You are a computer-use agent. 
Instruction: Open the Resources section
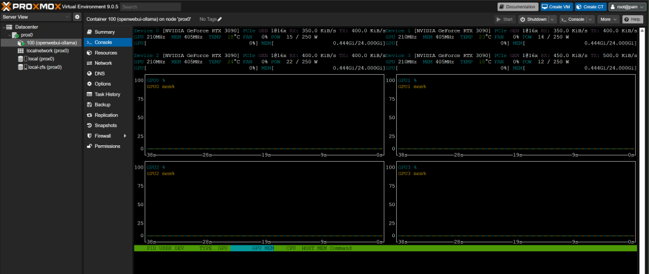(x=105, y=53)
